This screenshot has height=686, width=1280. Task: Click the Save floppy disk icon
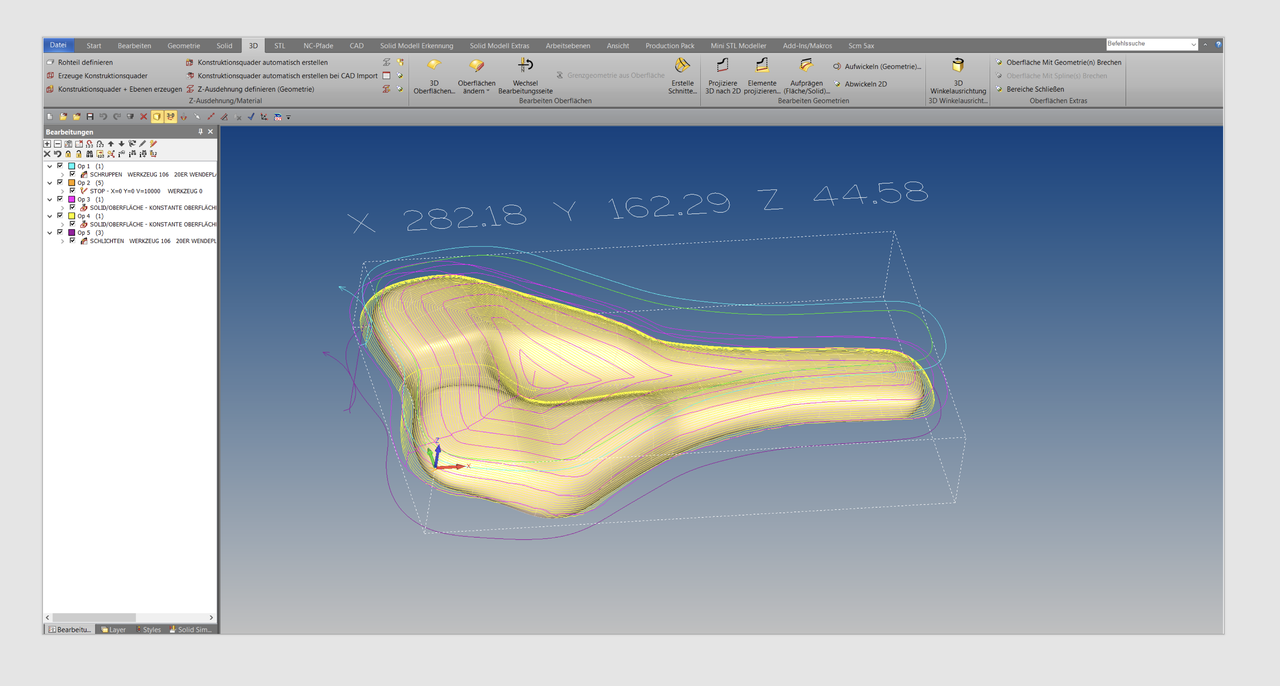click(90, 117)
